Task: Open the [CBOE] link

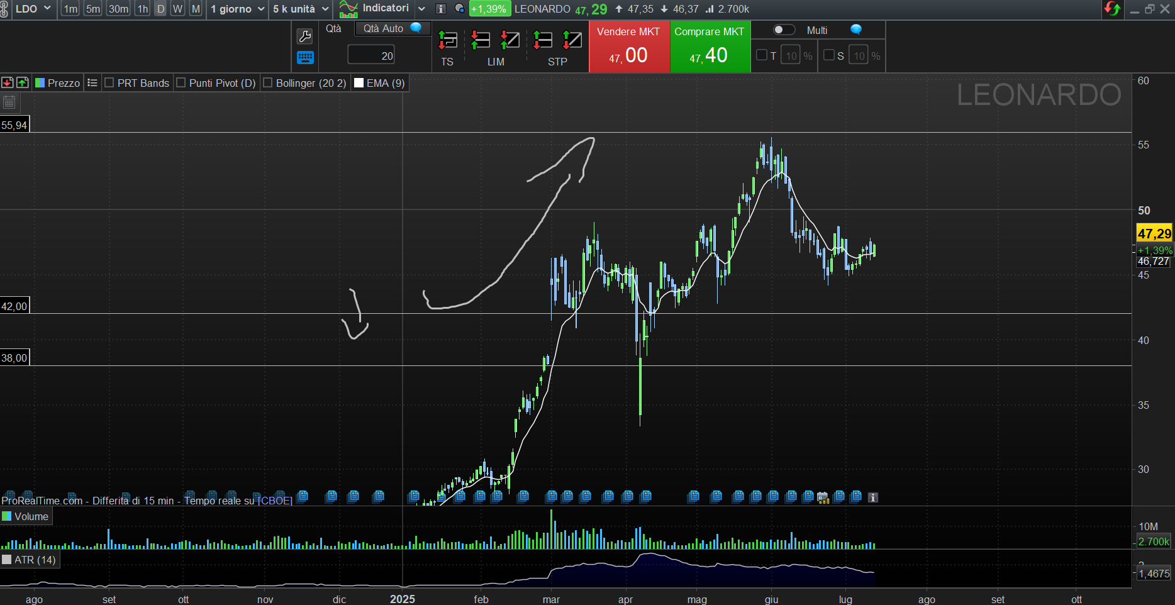Action: tap(275, 501)
